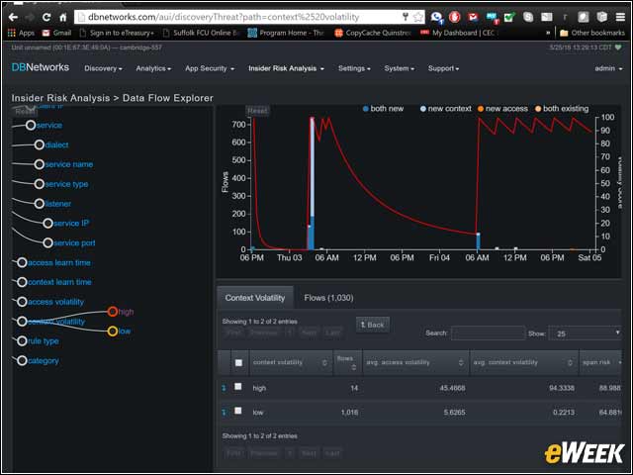Click the DBNetworks logo
The width and height of the screenshot is (633, 475).
tap(41, 67)
